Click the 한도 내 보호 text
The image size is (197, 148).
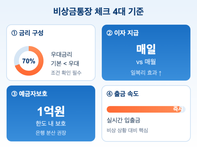click(51, 123)
